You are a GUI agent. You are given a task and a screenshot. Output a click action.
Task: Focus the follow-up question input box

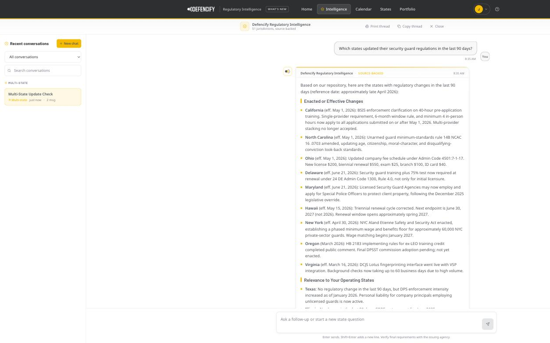379,322
